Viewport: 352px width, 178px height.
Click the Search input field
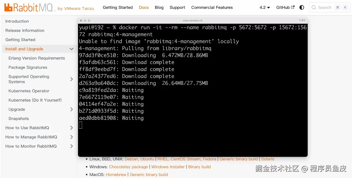click(x=329, y=7)
